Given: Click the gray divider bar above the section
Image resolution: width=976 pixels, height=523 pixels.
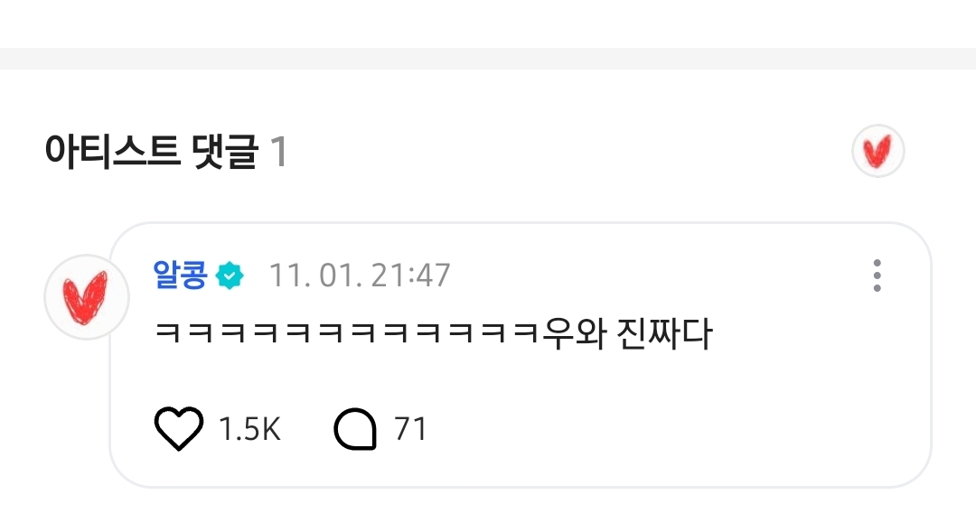Looking at the screenshot, I should coord(488,59).
